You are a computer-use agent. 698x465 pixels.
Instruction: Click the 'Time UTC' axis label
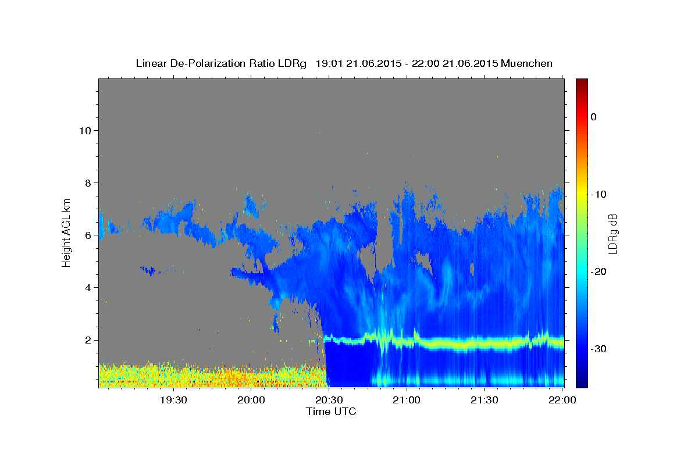(x=331, y=412)
